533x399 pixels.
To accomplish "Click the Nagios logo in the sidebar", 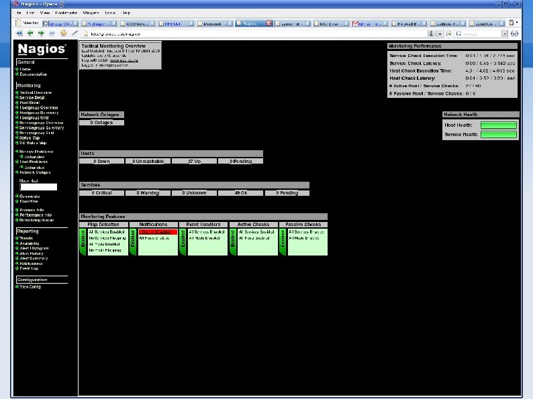I will [x=42, y=49].
